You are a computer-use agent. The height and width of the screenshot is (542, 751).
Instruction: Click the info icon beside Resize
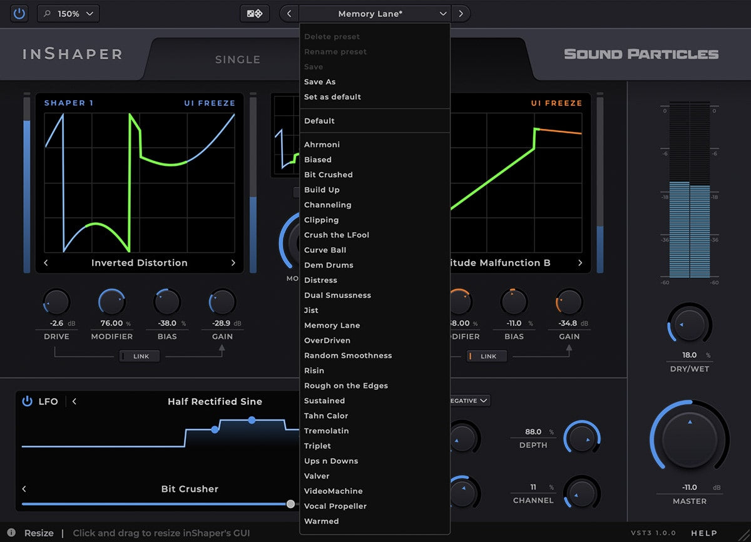11,533
